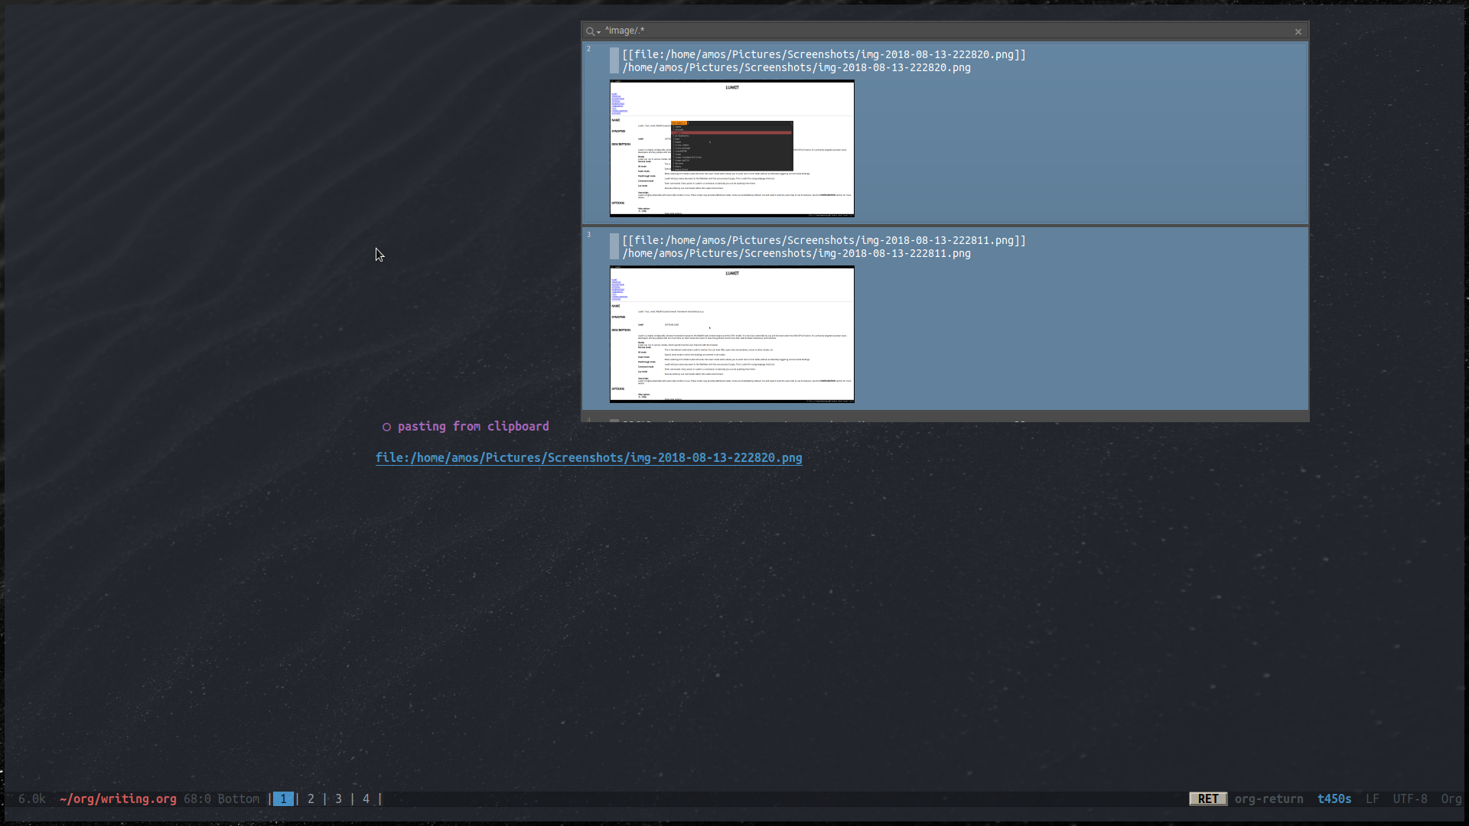
Task: Click the img-2018-08-13-222820.png entry text
Action: tap(823, 54)
